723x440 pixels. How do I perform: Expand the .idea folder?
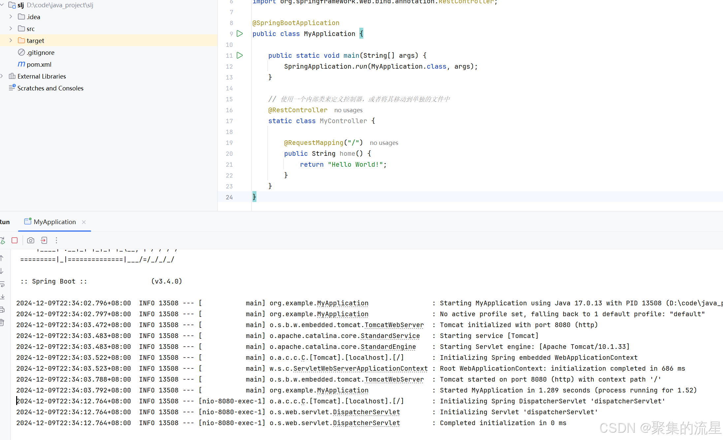coord(11,17)
